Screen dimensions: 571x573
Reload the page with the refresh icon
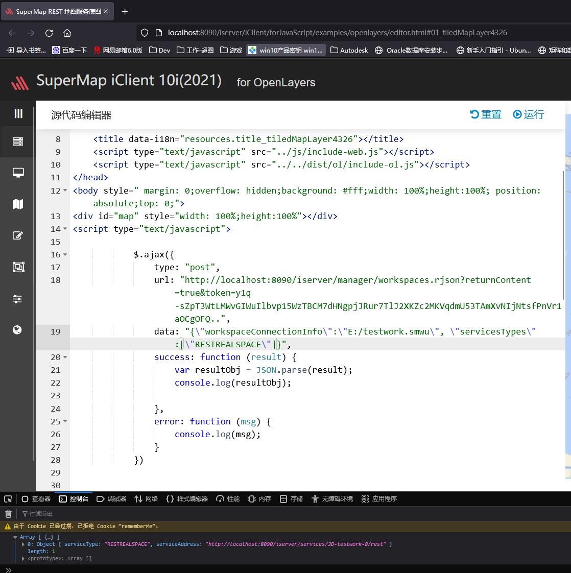49,33
